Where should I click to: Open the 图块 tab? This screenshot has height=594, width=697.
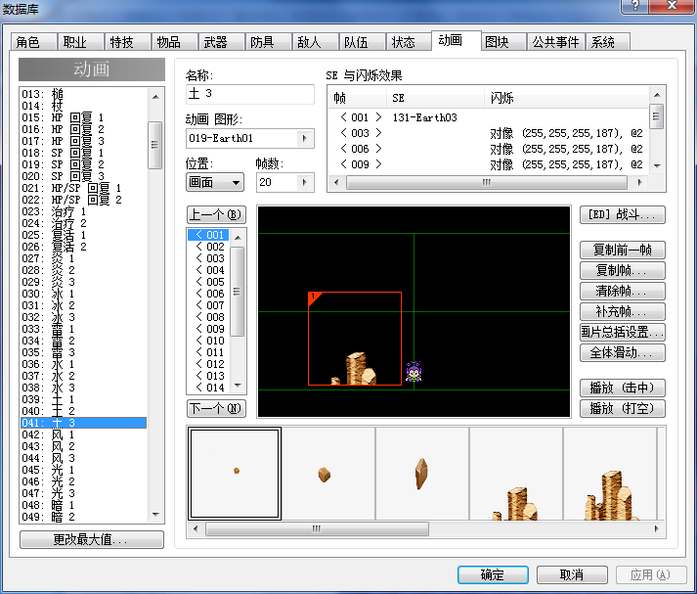click(x=503, y=42)
